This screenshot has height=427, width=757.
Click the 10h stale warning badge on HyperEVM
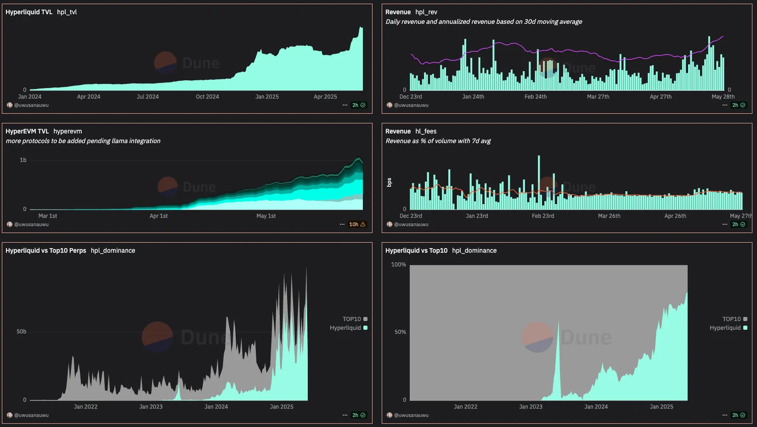(357, 224)
